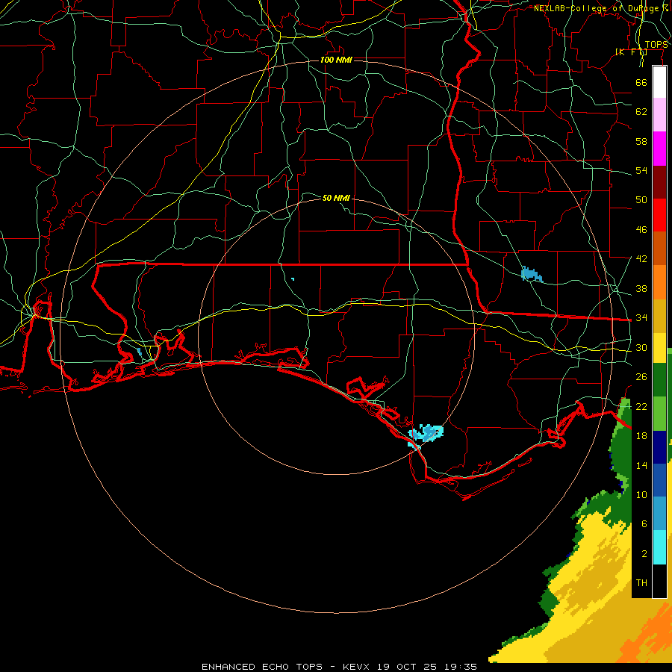The height and width of the screenshot is (672, 672).
Task: Click the legend value 66
Action: tap(641, 82)
